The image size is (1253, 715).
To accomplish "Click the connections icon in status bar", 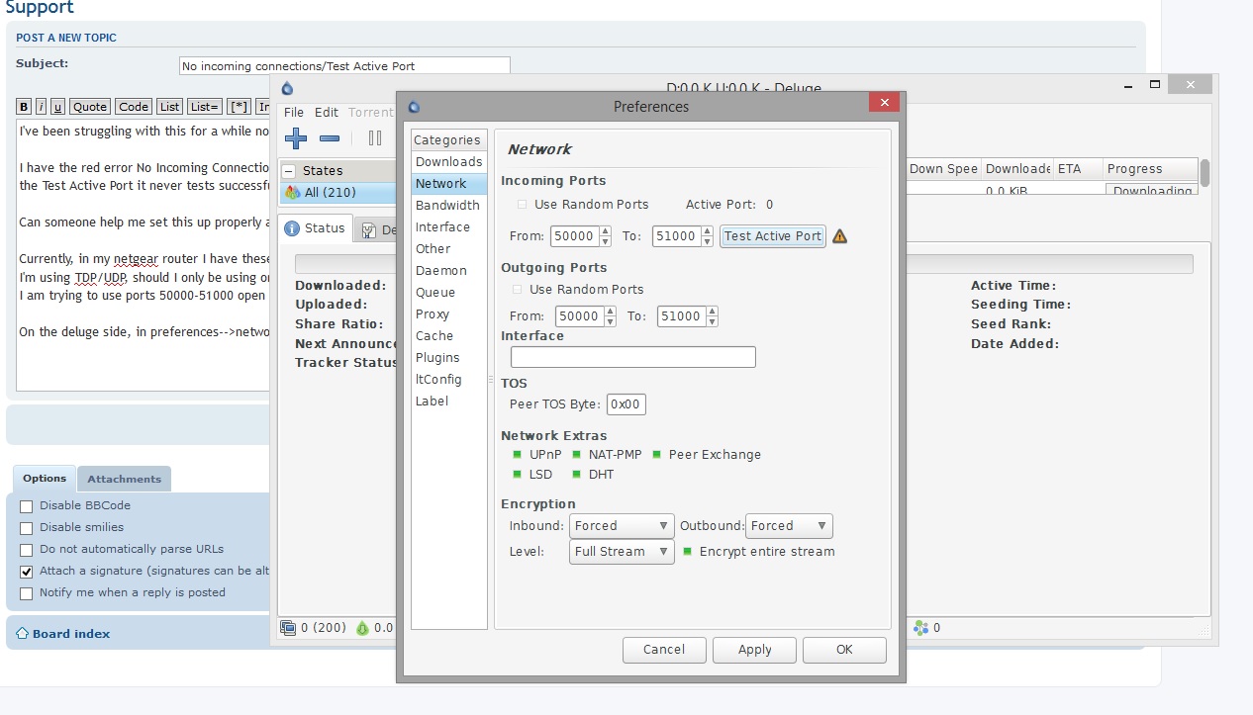I will point(288,627).
